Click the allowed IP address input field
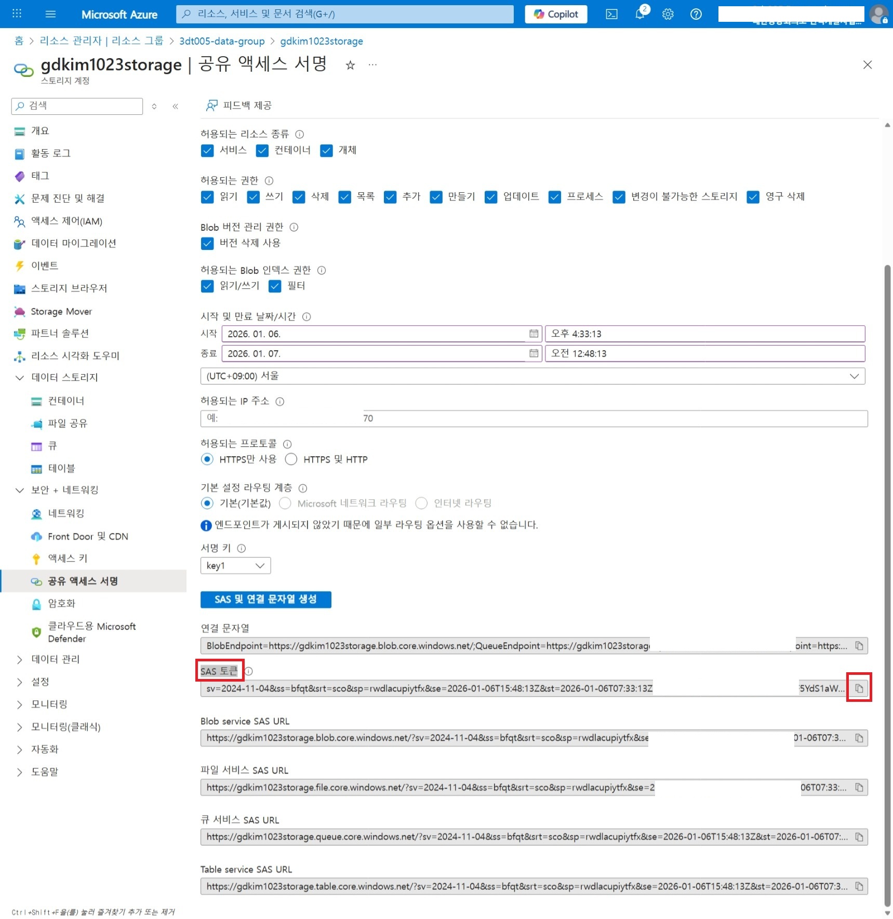 click(534, 418)
